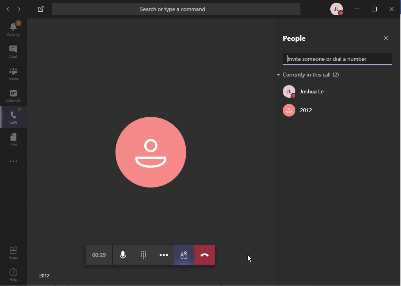The height and width of the screenshot is (286, 401).
Task: Minimize the Teams window
Action: click(357, 9)
